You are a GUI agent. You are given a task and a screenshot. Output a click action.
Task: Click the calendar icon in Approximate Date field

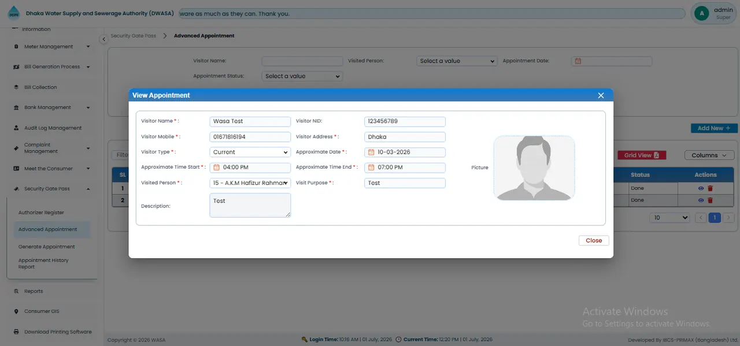pos(372,152)
